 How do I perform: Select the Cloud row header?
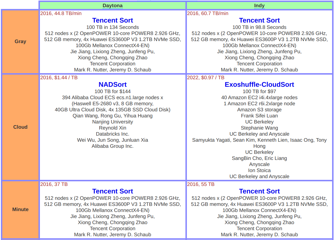pyautogui.click(x=20, y=127)
